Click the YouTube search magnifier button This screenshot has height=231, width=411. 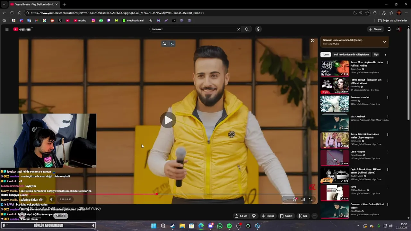tap(247, 29)
